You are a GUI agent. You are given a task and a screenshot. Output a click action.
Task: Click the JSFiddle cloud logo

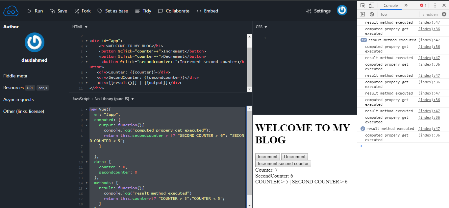11,11
